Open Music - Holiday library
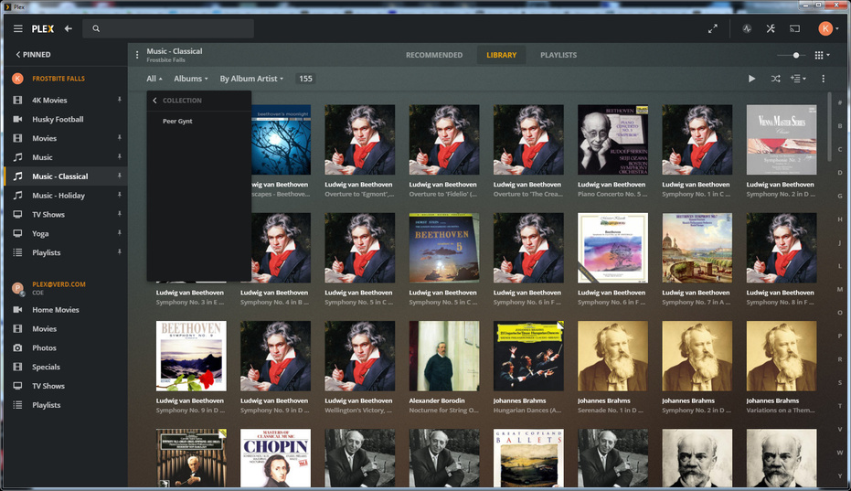 (x=59, y=195)
